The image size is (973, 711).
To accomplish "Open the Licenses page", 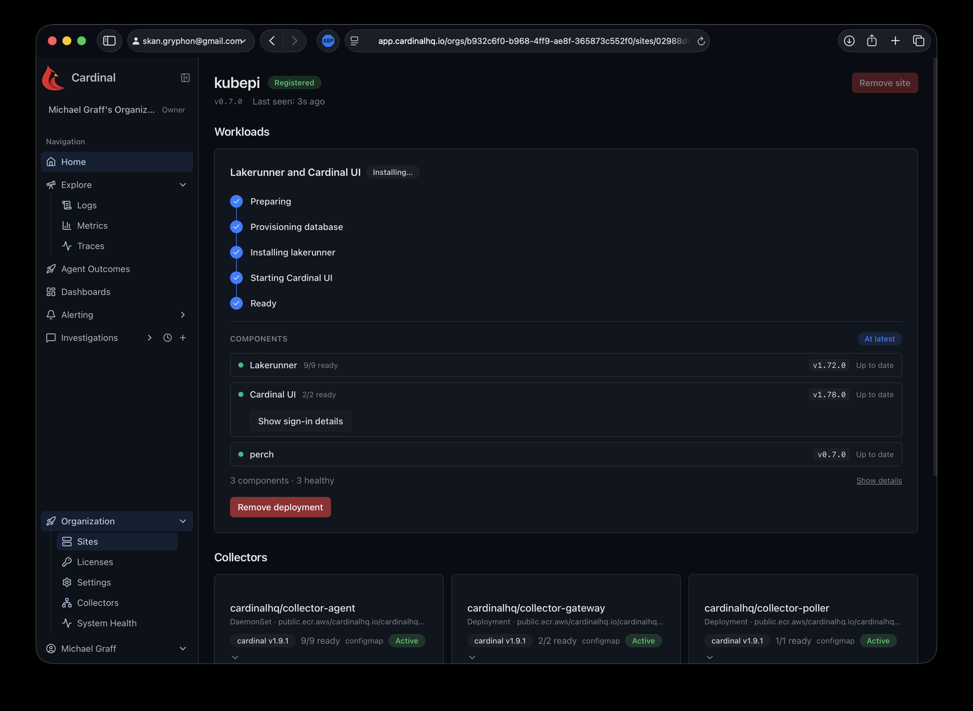I will [x=95, y=562].
